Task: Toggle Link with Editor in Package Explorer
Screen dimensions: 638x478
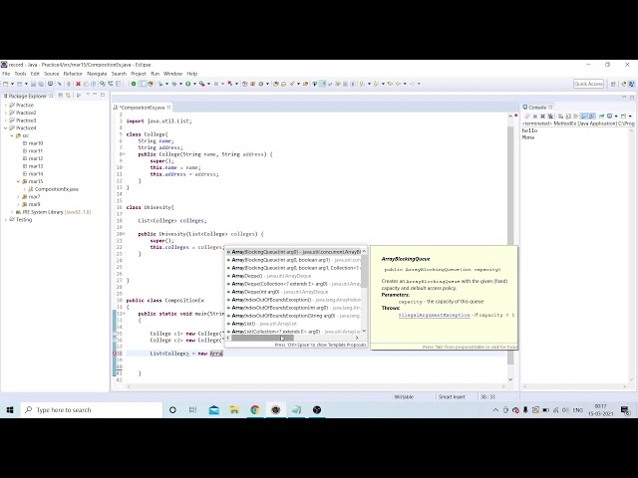Action: pyautogui.click(x=69, y=96)
